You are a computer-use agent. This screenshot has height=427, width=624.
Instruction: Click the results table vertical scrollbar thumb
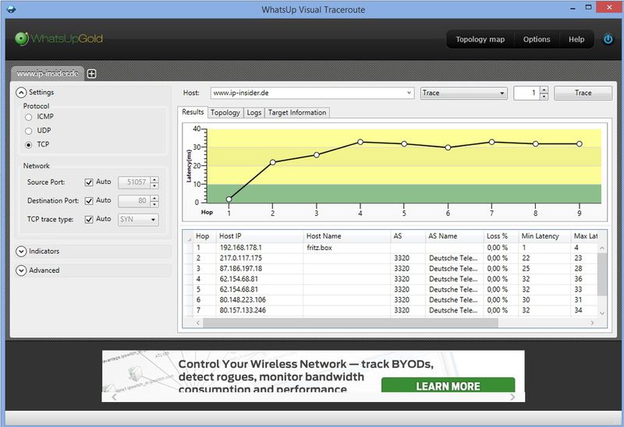click(x=601, y=274)
